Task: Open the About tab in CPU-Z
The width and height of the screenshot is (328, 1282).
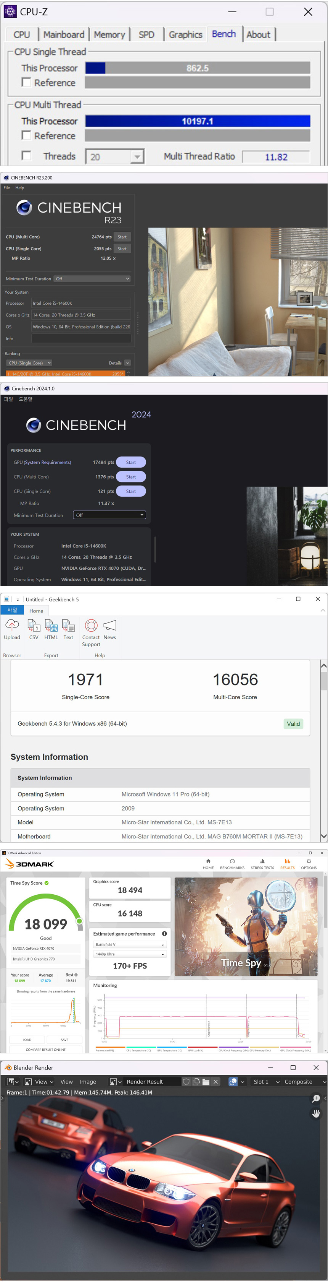Action: coord(259,34)
